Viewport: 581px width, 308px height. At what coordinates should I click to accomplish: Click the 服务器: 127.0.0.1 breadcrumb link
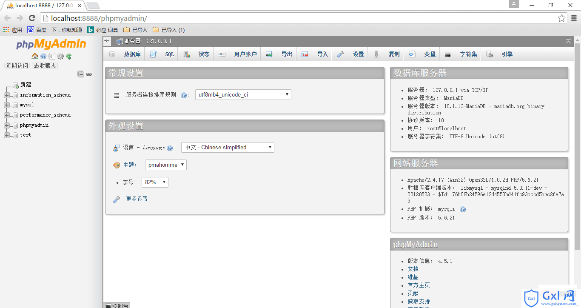(x=148, y=41)
